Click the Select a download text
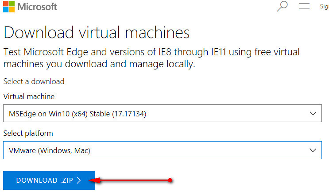The image size is (329, 196). (34, 81)
